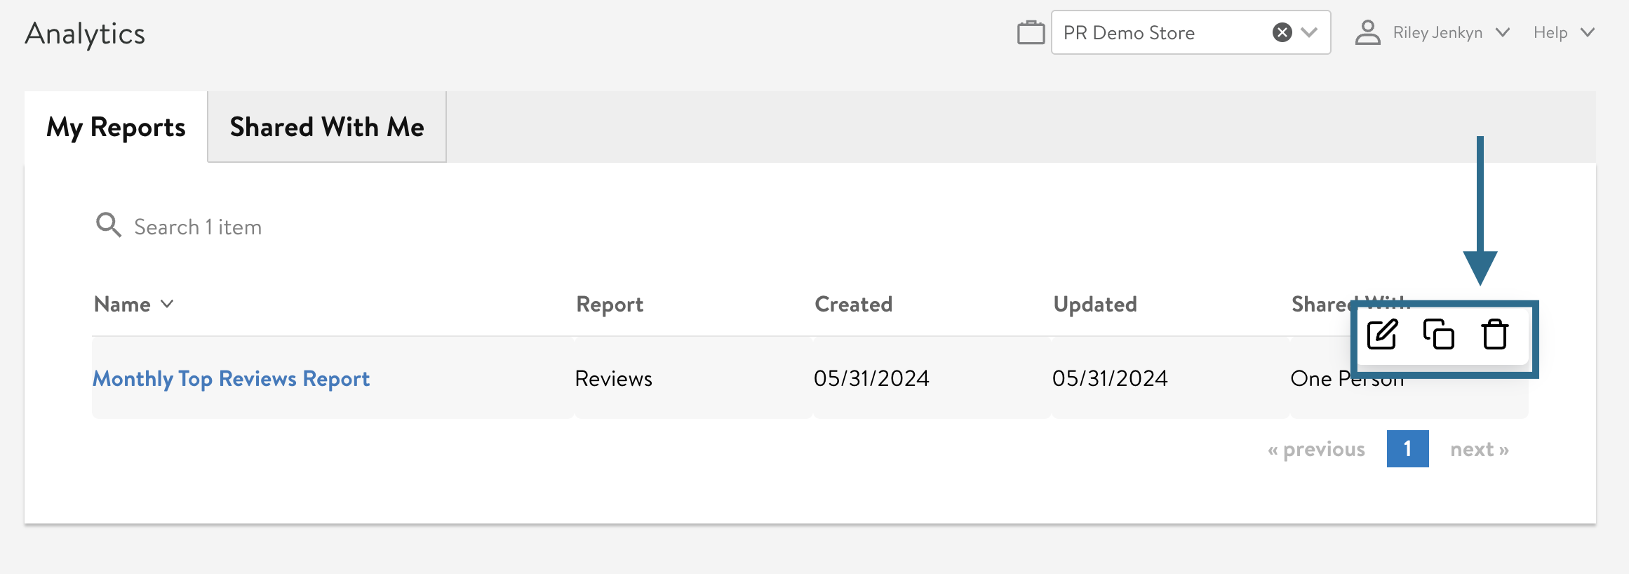Click the briefcase icon beside store selector

click(x=1031, y=33)
